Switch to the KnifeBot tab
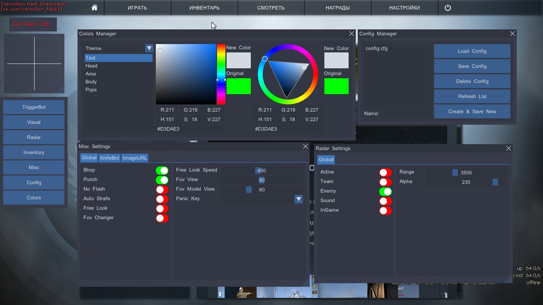 tap(109, 158)
